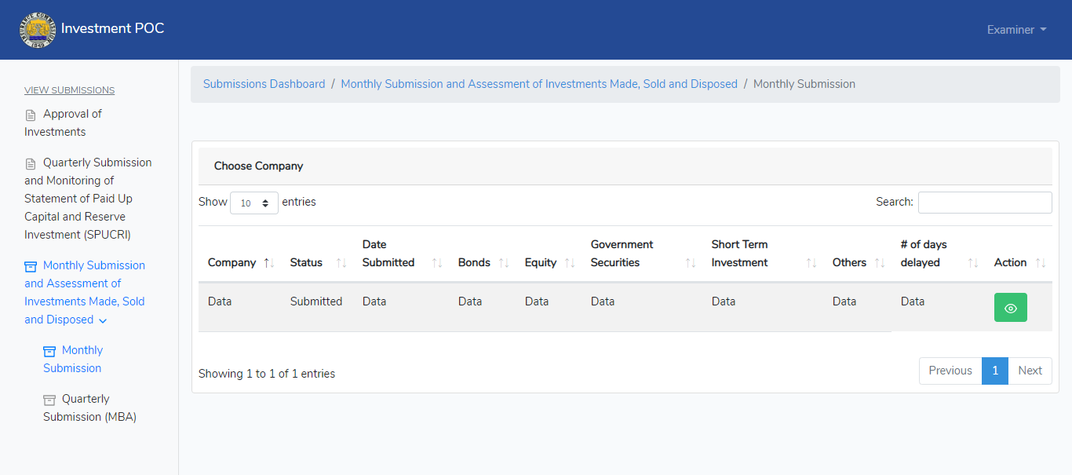1072x475 pixels.
Task: Click the Investment POC seal logo
Action: 38,29
